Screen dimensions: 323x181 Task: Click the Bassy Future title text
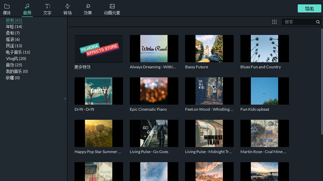196,67
